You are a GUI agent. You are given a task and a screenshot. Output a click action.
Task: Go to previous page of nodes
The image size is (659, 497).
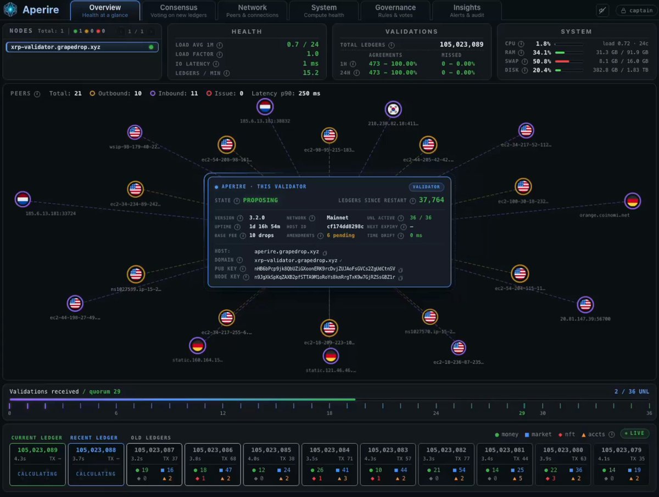pos(121,31)
